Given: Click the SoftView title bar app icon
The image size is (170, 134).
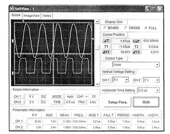Looking at the screenshot, I should [x=12, y=8].
